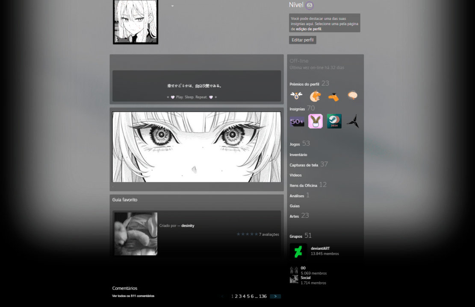
Task: Open Itens da Oficina 12
Action: [308, 185]
